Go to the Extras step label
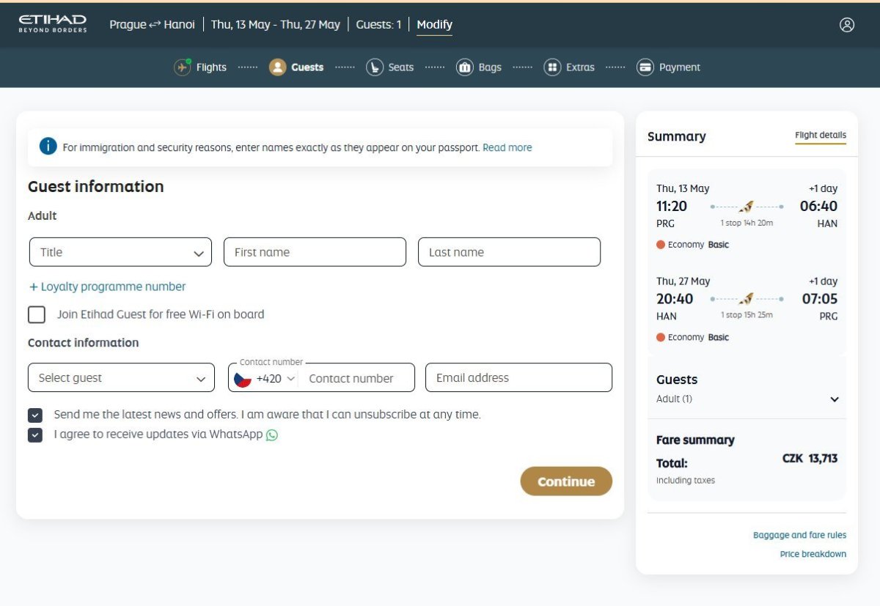Viewport: 880px width, 606px height. [580, 67]
